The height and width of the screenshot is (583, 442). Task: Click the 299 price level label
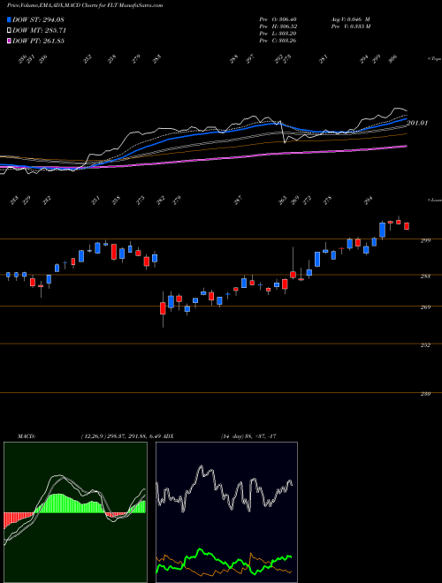425,240
